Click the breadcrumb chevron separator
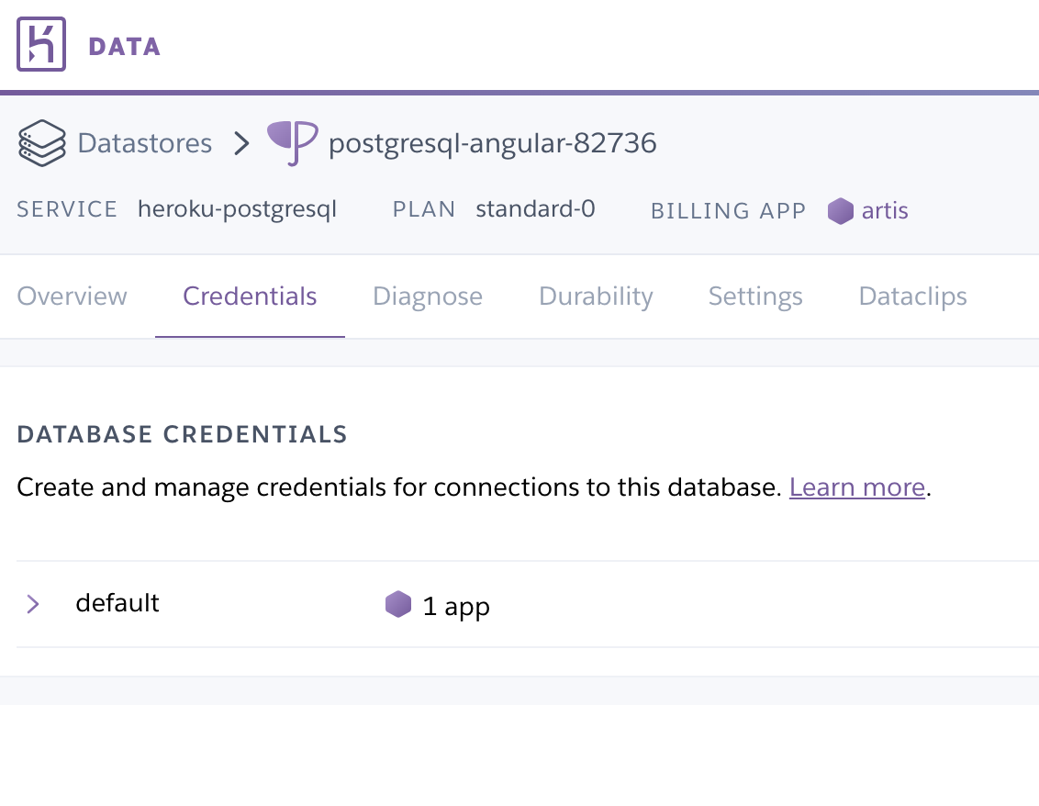The image size is (1039, 806). [x=242, y=143]
